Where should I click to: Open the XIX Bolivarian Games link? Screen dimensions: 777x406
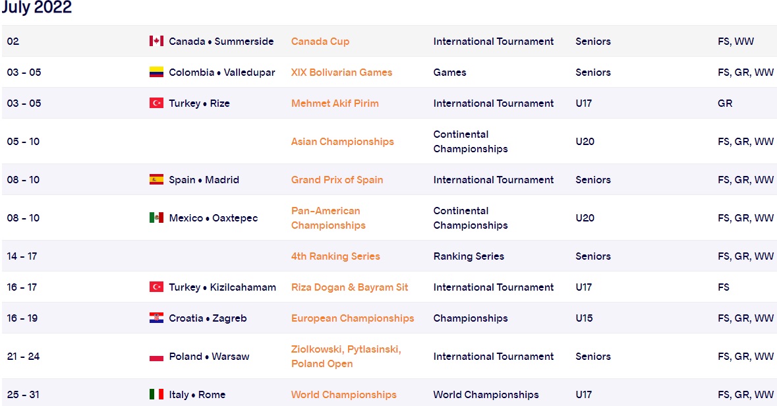click(x=341, y=72)
